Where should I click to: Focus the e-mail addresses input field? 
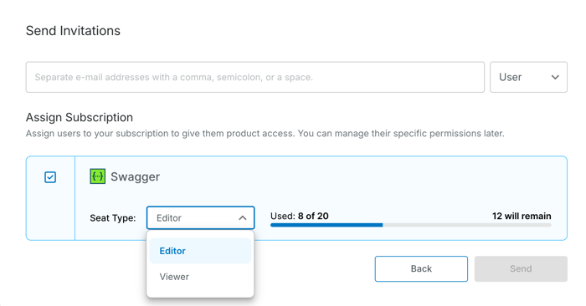click(x=255, y=77)
